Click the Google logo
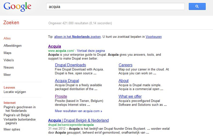Screen dimensions: 213x138 (x=17, y=7)
